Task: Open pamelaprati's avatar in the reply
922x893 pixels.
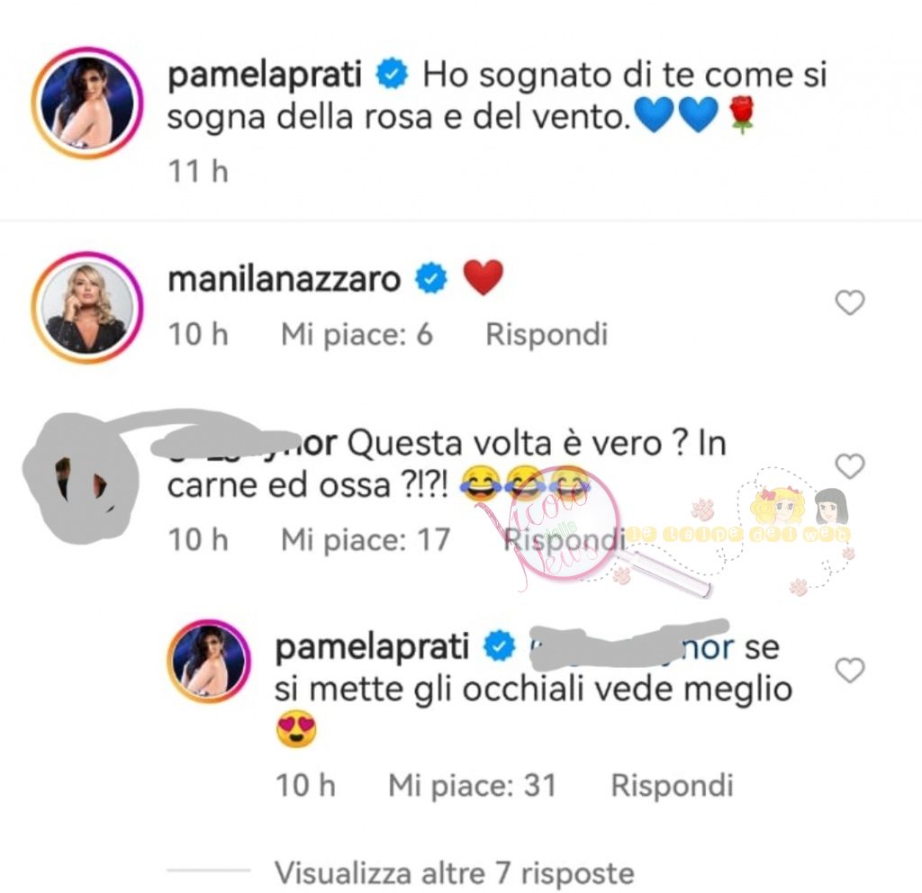Action: tap(209, 661)
